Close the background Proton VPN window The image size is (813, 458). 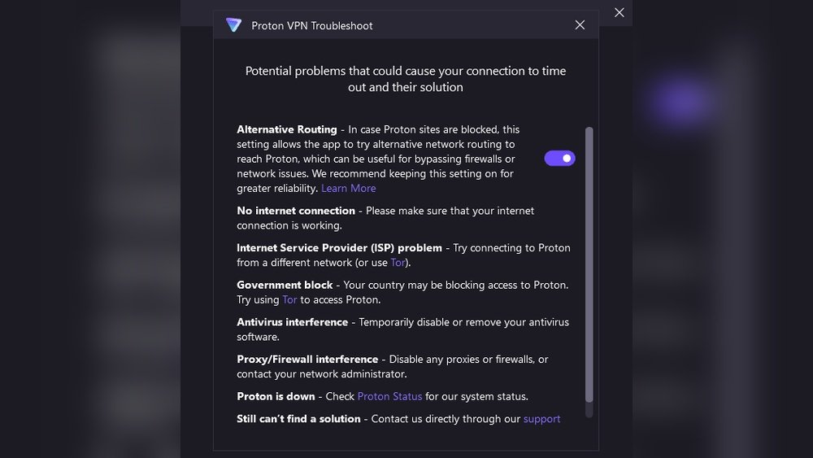click(620, 12)
